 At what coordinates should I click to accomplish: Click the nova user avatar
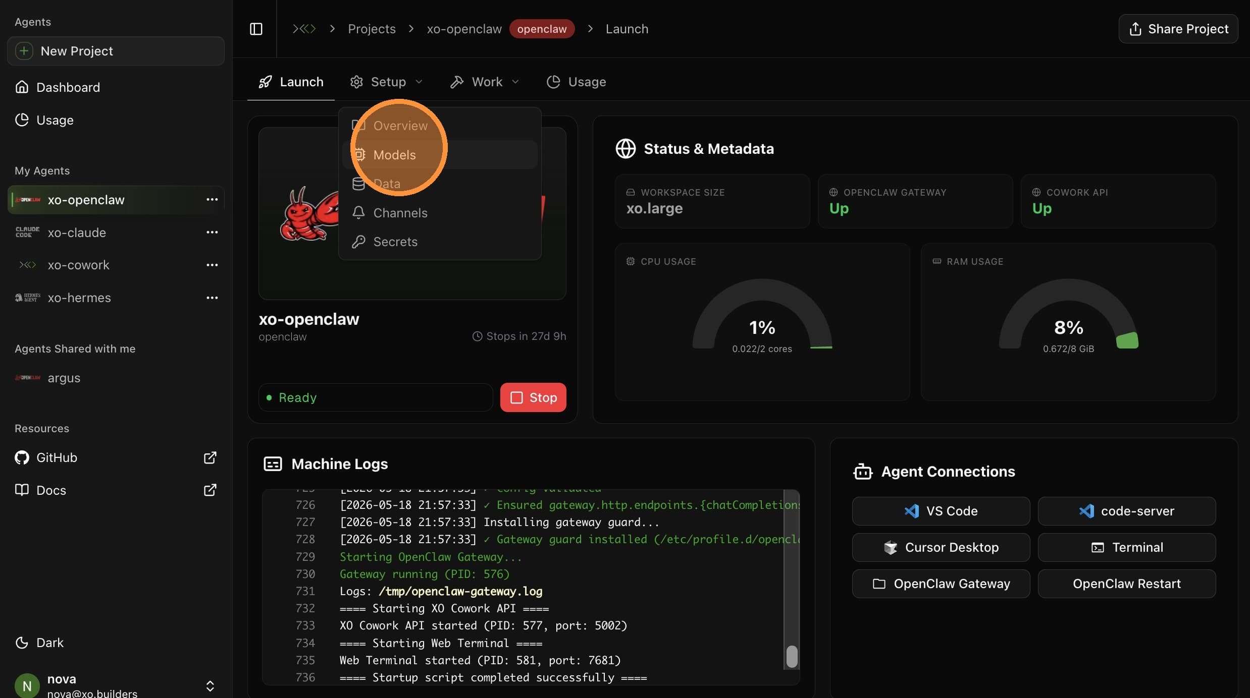27,685
